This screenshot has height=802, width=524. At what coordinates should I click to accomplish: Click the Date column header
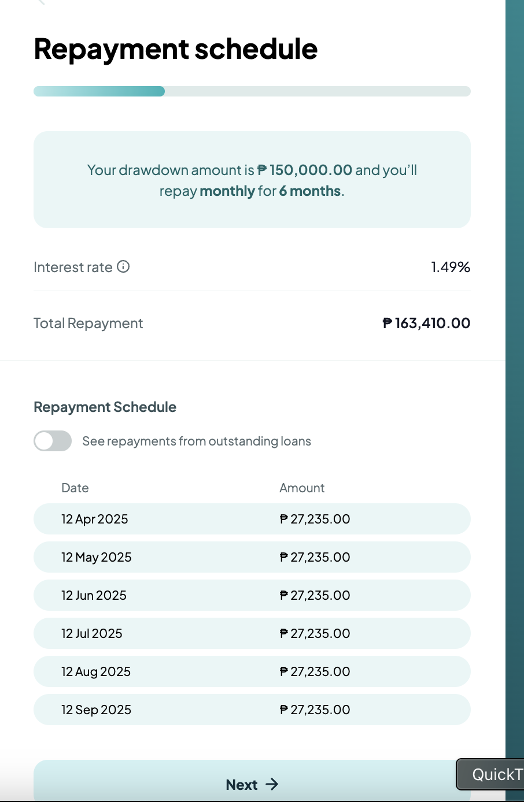point(75,488)
